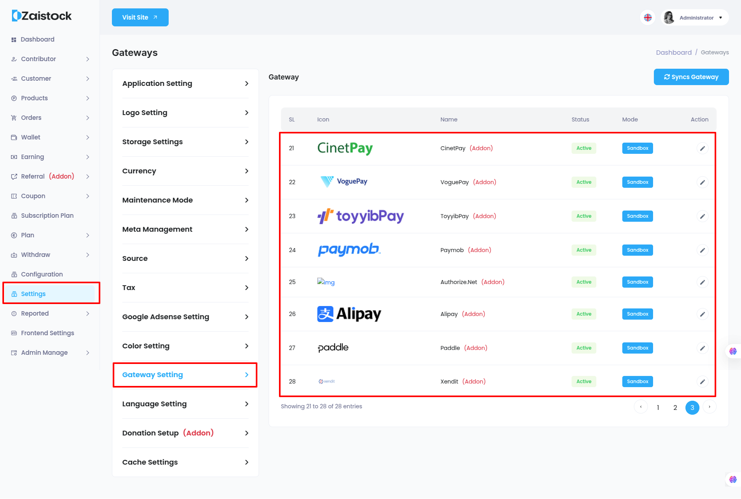Expand the Customer sidebar menu
Screen dimensions: 741x499
[50, 79]
